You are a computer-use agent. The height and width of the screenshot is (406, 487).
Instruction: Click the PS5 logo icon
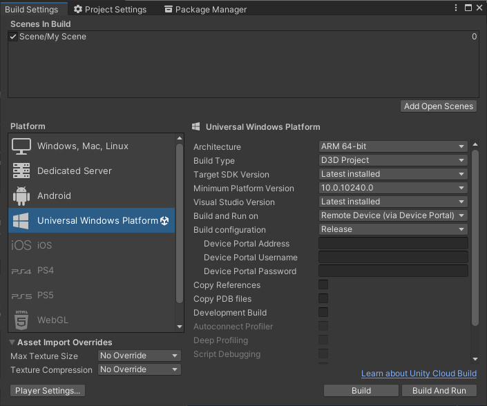click(x=21, y=296)
